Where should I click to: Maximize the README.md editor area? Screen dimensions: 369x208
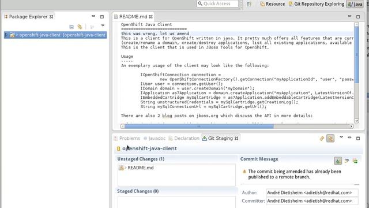point(358,17)
